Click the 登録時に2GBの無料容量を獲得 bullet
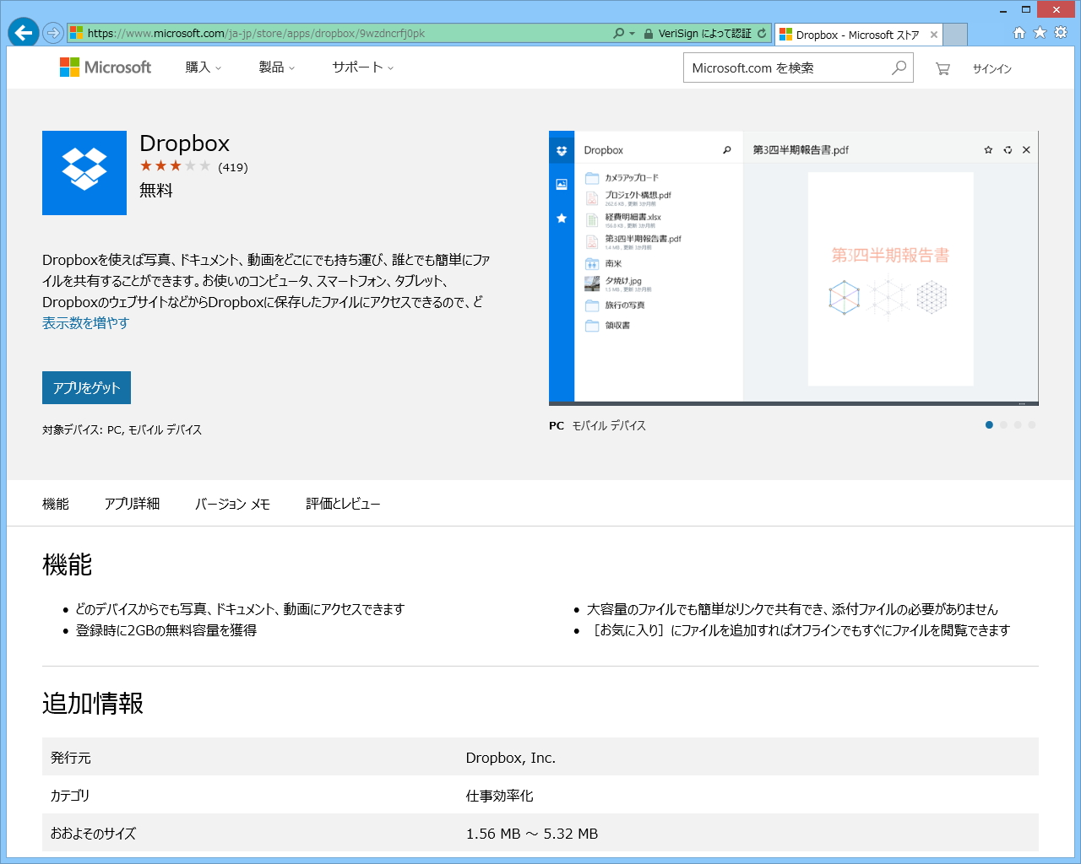 tap(166, 630)
